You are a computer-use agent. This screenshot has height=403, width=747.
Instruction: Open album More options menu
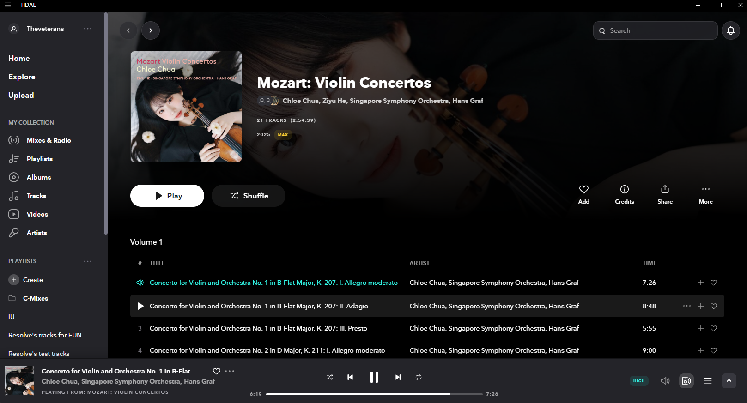pos(705,195)
